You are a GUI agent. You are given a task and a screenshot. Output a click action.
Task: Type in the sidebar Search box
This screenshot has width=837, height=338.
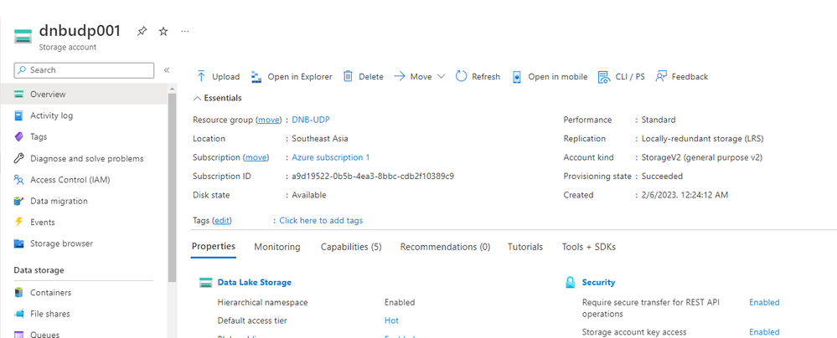pyautogui.click(x=84, y=70)
